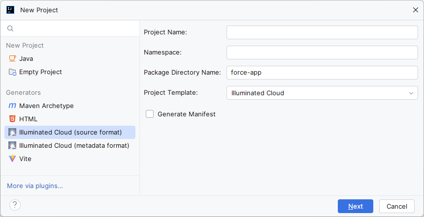Click the Illuminated Cloud source format icon
The image size is (424, 217).
click(x=12, y=133)
